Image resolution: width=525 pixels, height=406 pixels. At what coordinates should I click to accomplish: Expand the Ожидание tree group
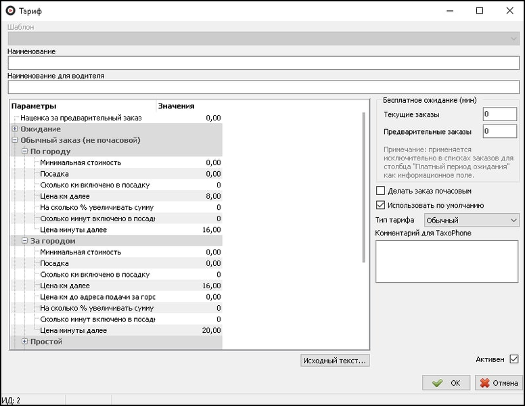click(x=15, y=129)
